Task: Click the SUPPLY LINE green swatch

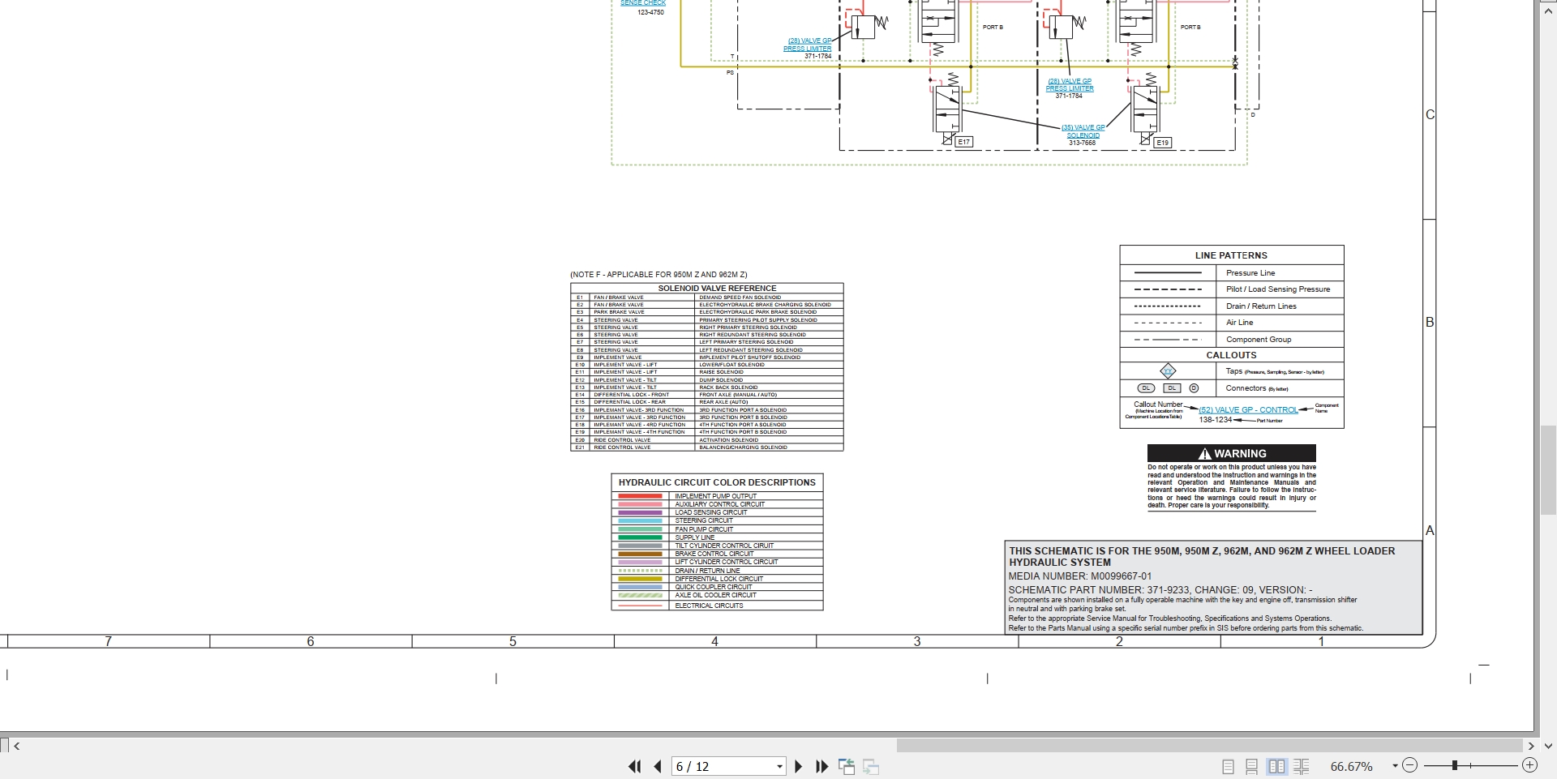Action: [x=641, y=537]
